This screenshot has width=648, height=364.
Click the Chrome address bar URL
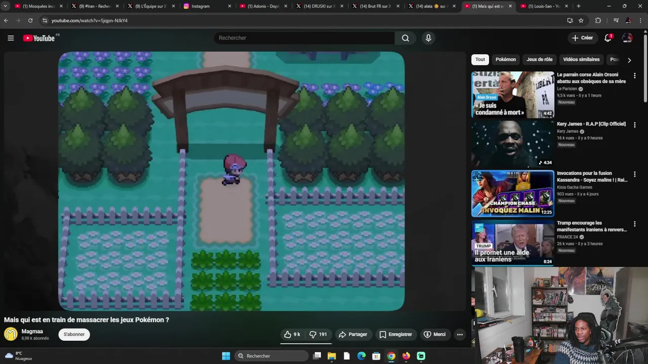90,21
